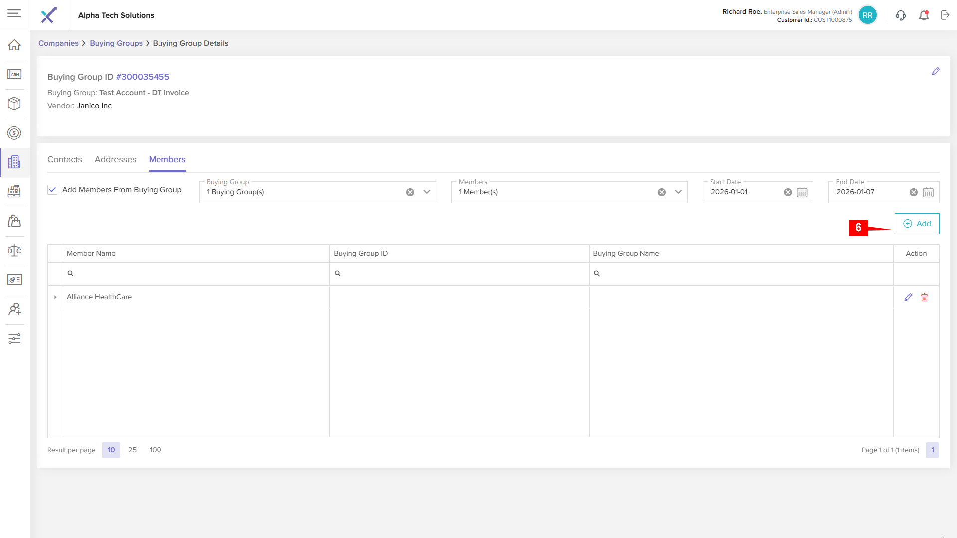Screen dimensions: 957x538
Task: Open the products box icon
Action: [14, 104]
